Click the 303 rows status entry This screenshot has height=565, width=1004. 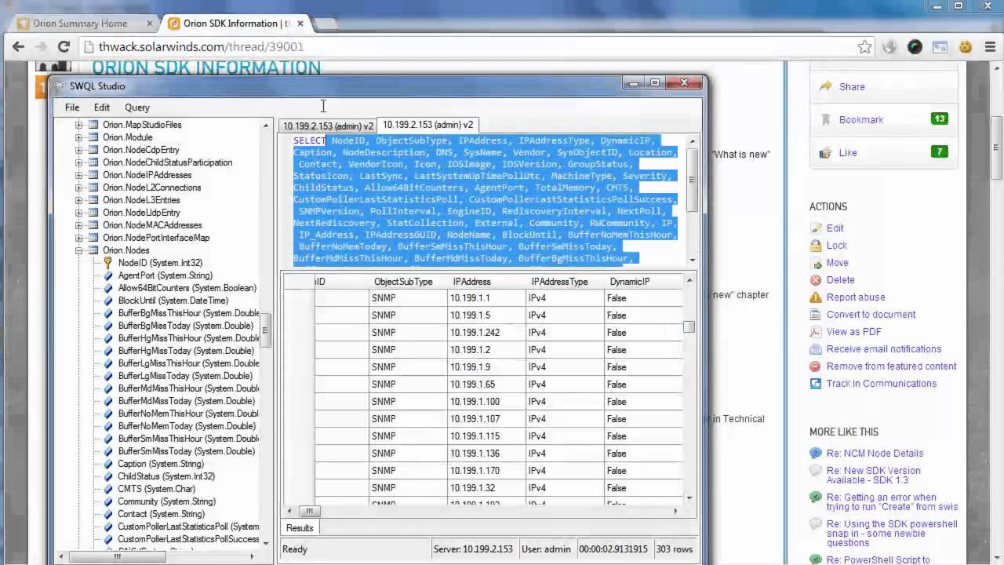point(675,549)
